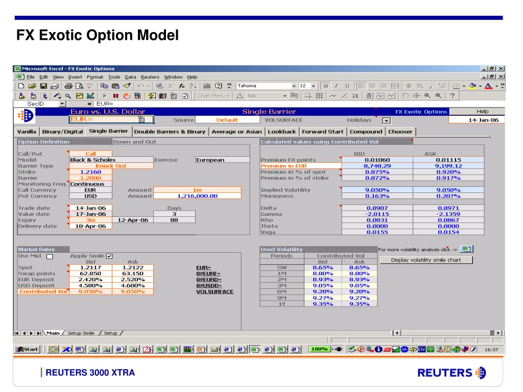Click the Paste Function fx icon
Viewport: 523px width, 392px height.
tap(182, 86)
